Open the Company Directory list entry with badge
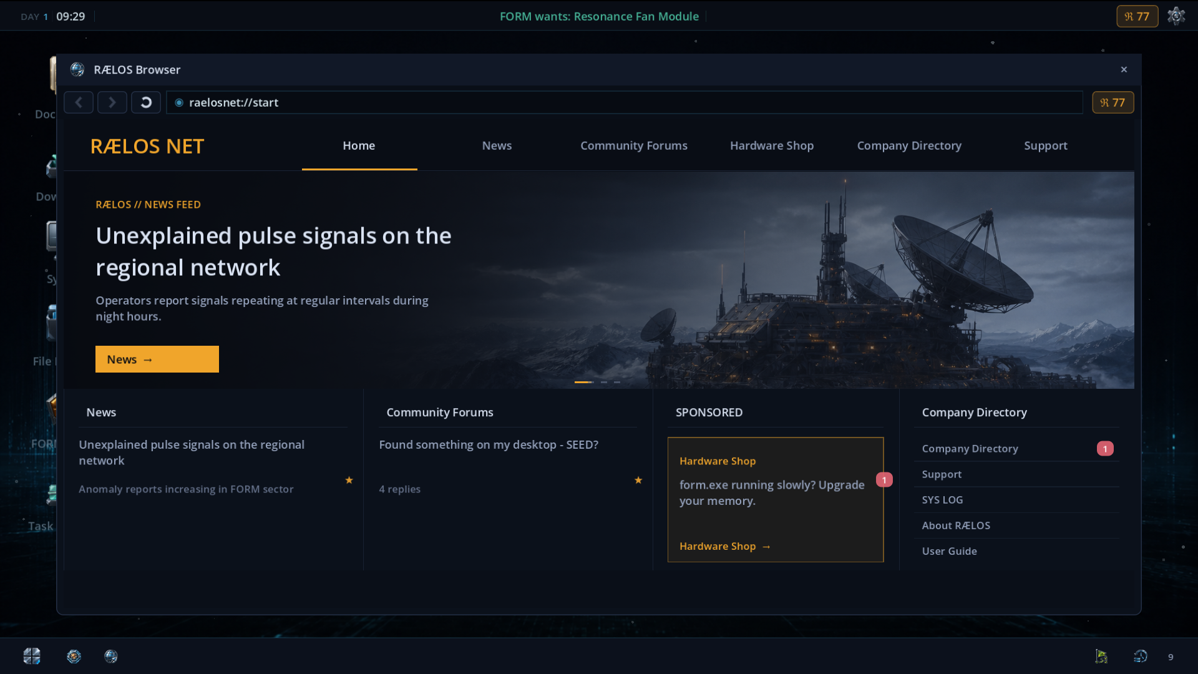1198x674 pixels. pyautogui.click(x=1017, y=449)
